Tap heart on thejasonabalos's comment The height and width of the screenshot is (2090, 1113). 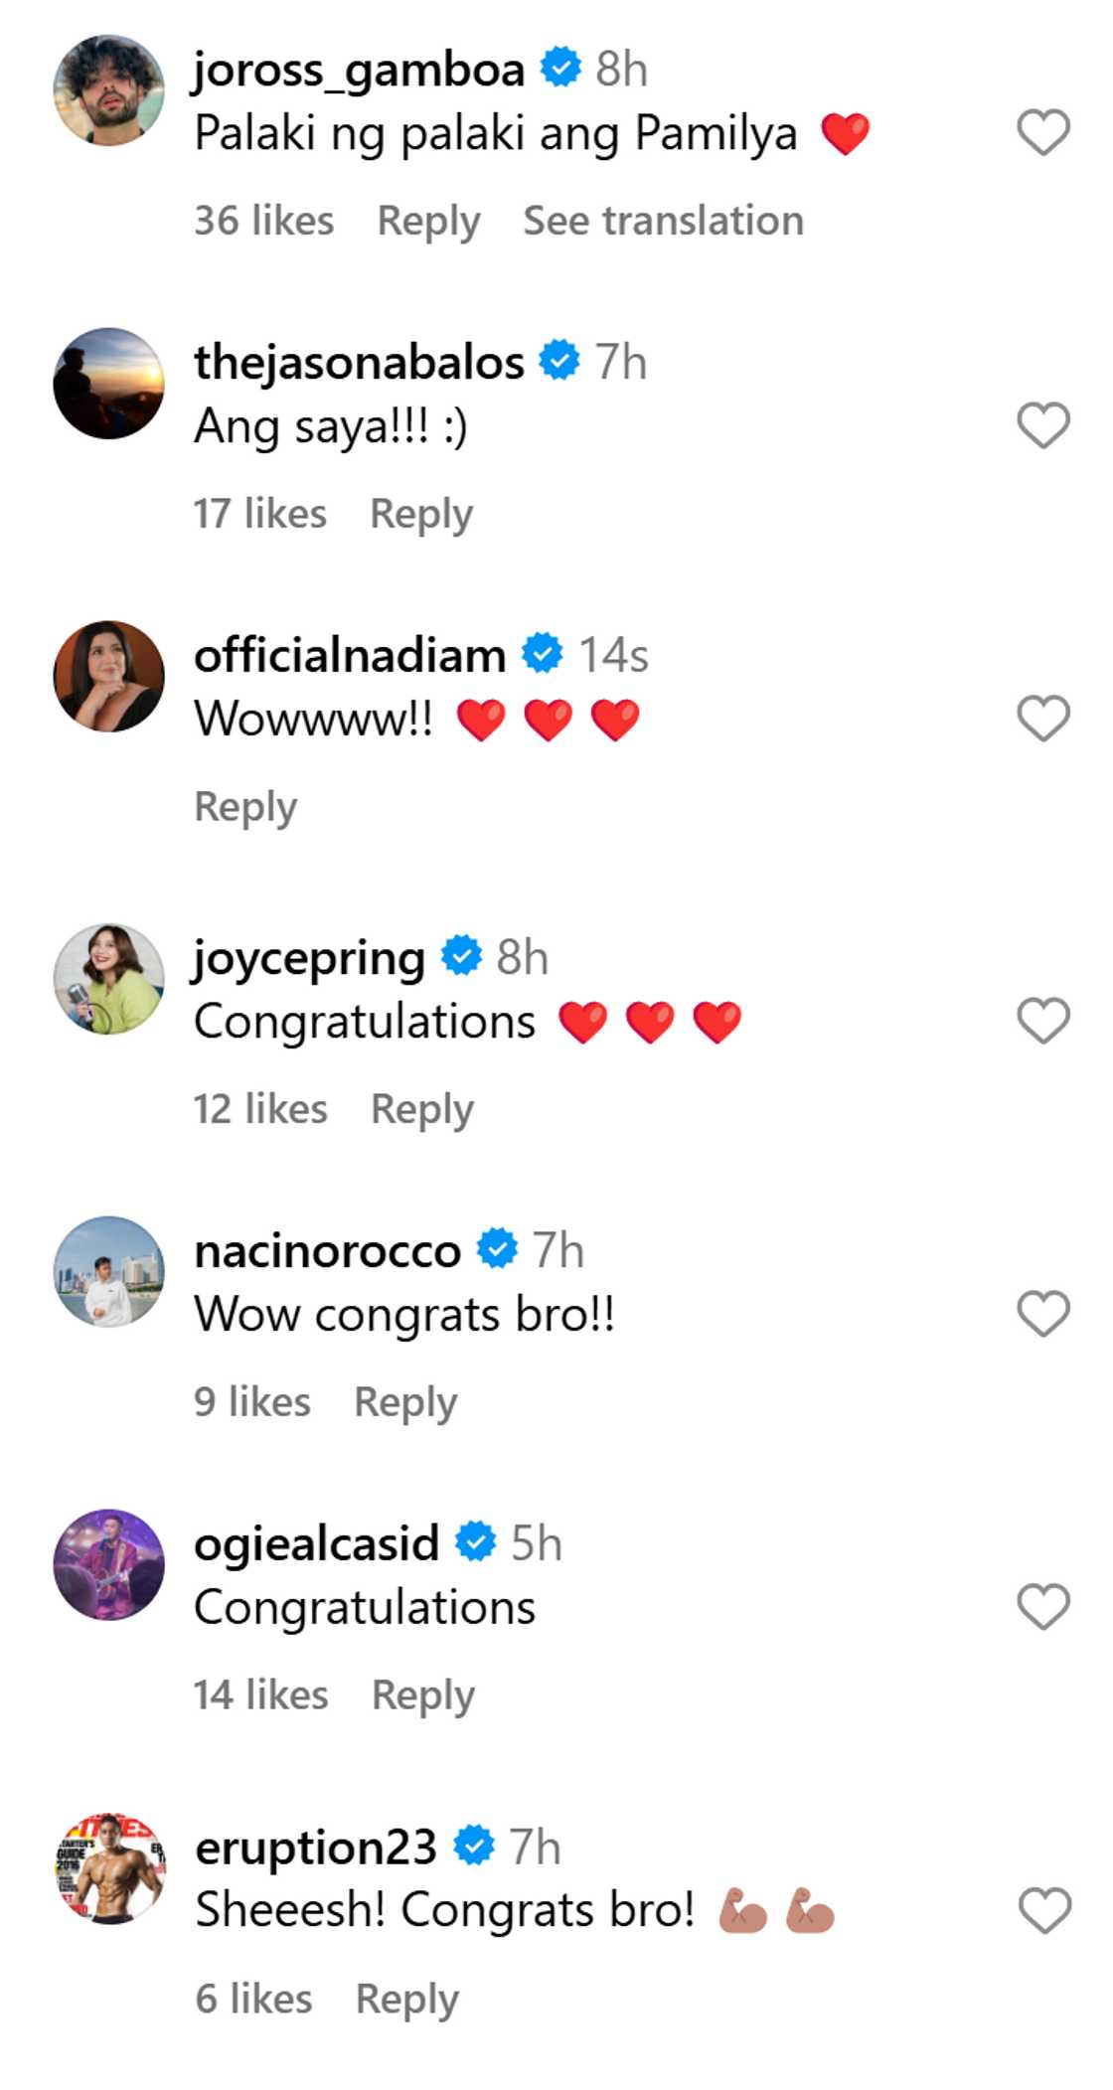click(1042, 425)
